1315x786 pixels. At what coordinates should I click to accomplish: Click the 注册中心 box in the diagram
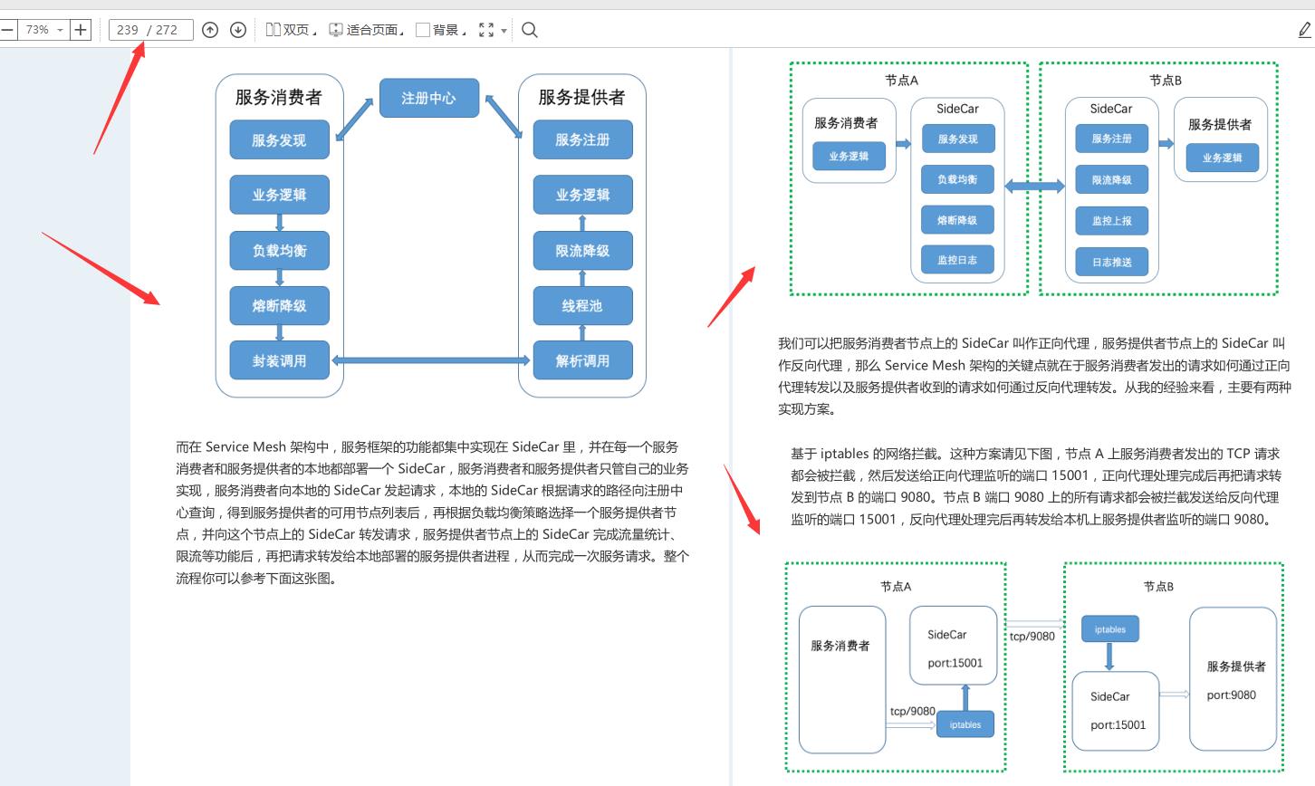pos(428,98)
